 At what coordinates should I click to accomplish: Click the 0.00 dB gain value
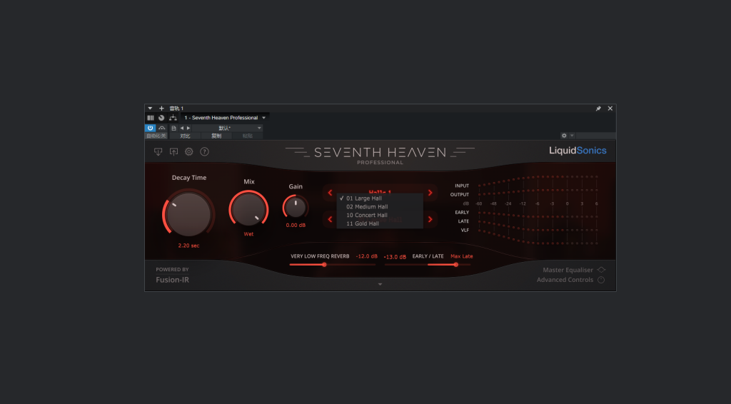click(296, 226)
